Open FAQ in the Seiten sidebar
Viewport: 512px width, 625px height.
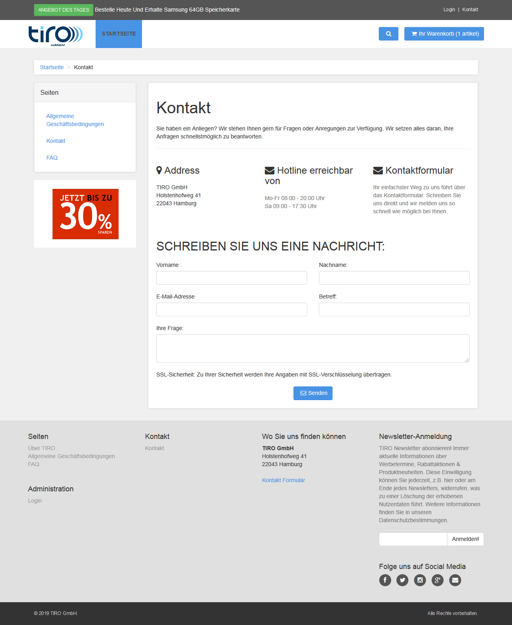click(52, 158)
